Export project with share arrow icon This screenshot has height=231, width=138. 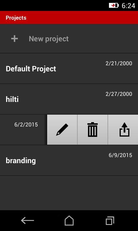(x=124, y=130)
